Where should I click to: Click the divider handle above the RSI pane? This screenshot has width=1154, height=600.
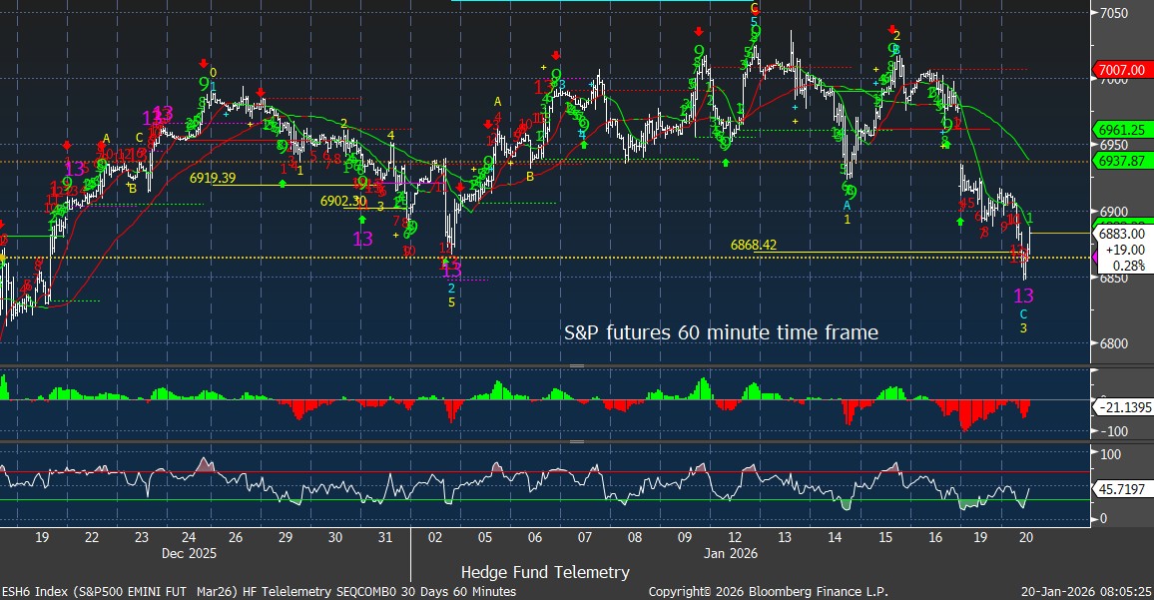(577, 440)
